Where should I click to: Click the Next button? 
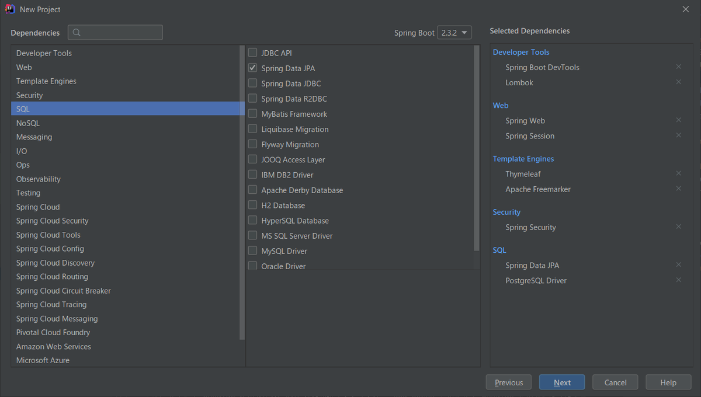(562, 382)
